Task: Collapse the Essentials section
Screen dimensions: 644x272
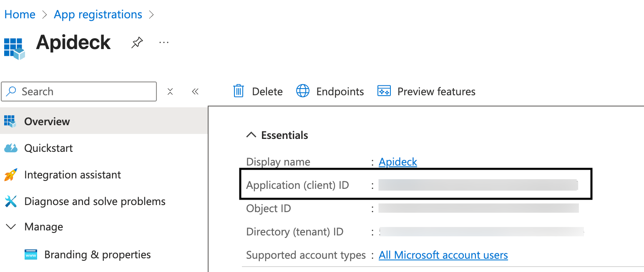Action: point(251,134)
